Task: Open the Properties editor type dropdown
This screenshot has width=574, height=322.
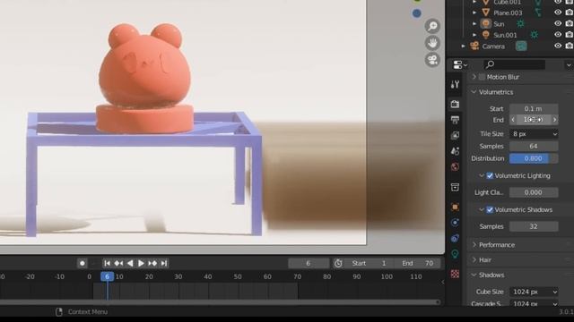Action: point(460,65)
